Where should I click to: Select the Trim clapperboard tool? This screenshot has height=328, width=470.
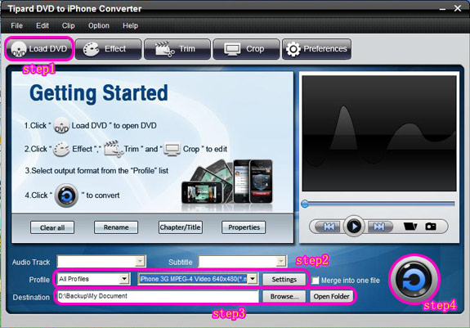(177, 49)
